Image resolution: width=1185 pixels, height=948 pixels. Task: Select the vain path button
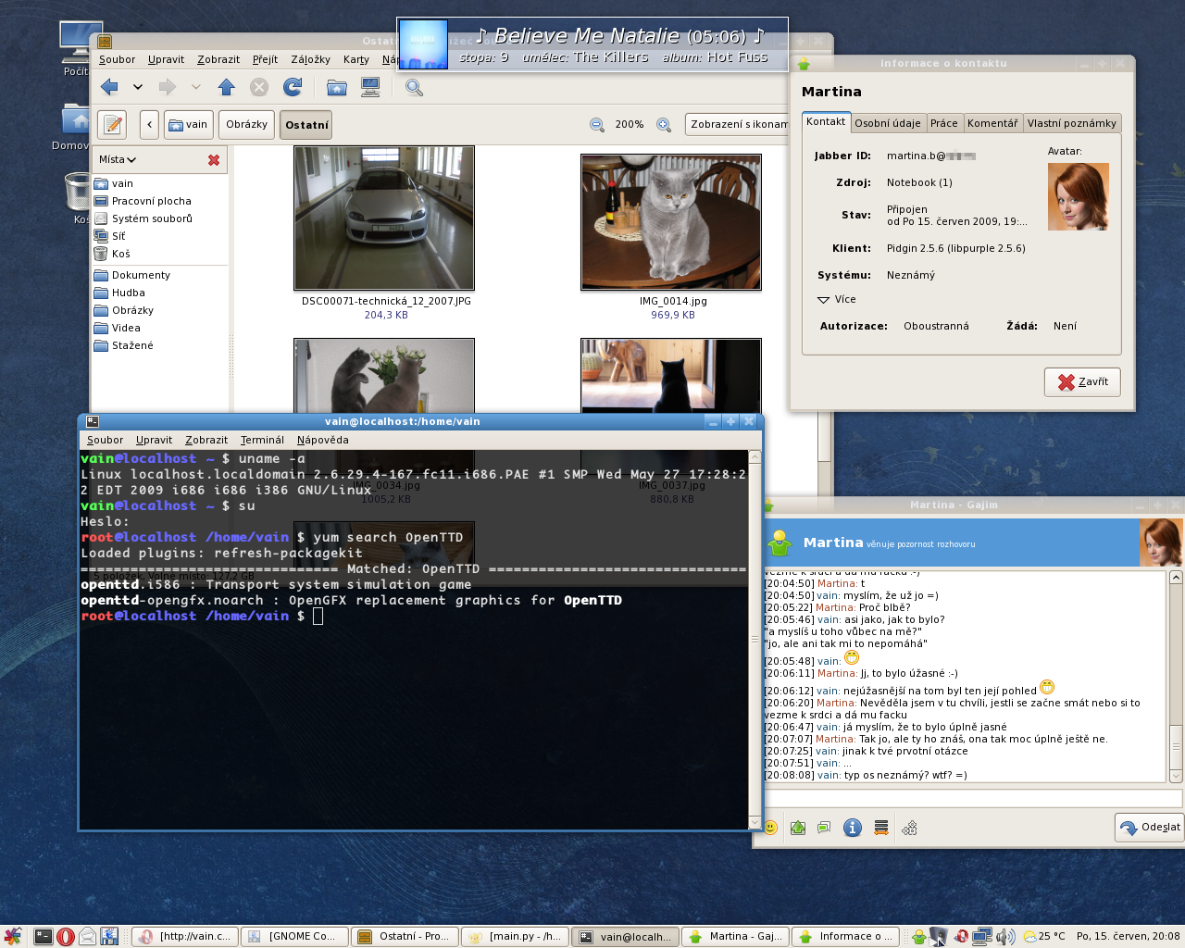point(188,124)
